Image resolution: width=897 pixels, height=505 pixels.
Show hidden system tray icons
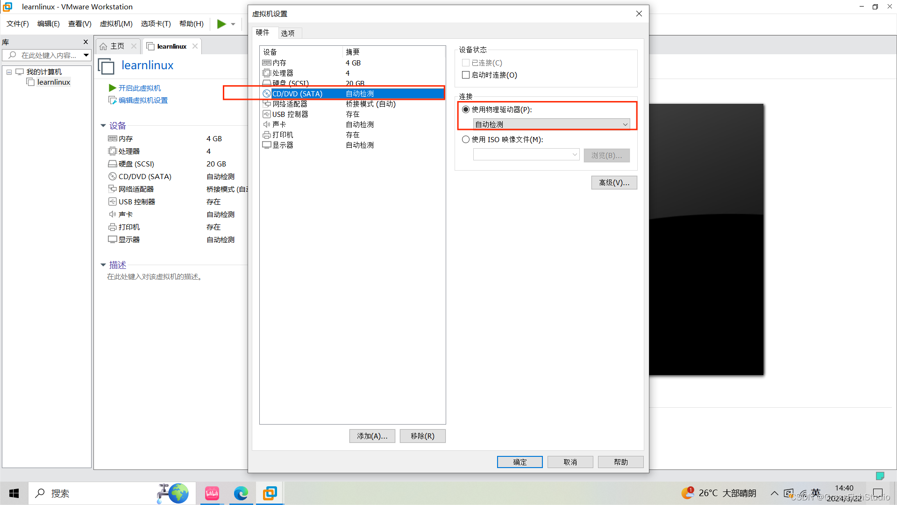coord(775,493)
